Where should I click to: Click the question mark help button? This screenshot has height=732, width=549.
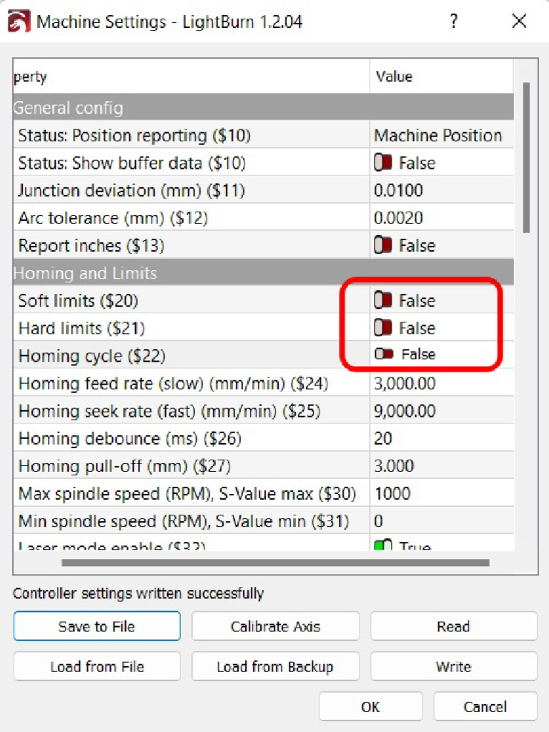coord(453,21)
